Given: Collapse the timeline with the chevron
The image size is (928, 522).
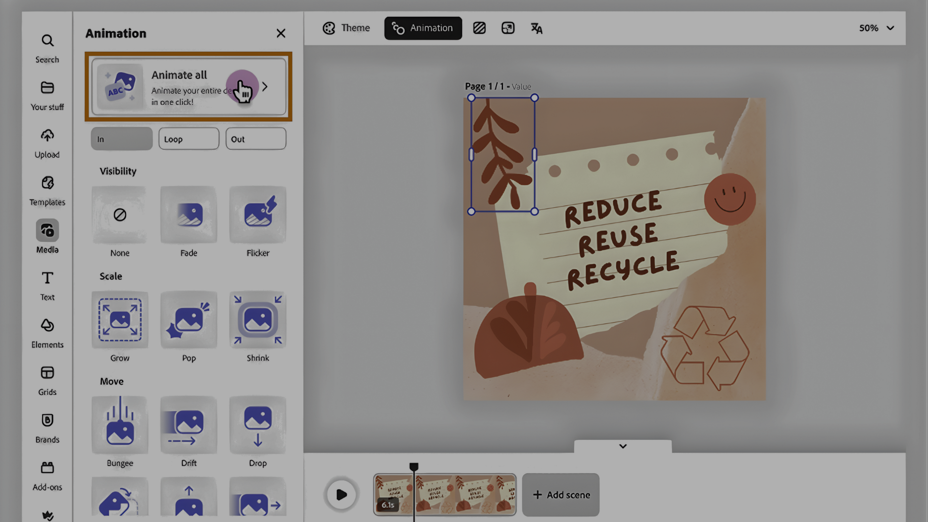Looking at the screenshot, I should [623, 446].
